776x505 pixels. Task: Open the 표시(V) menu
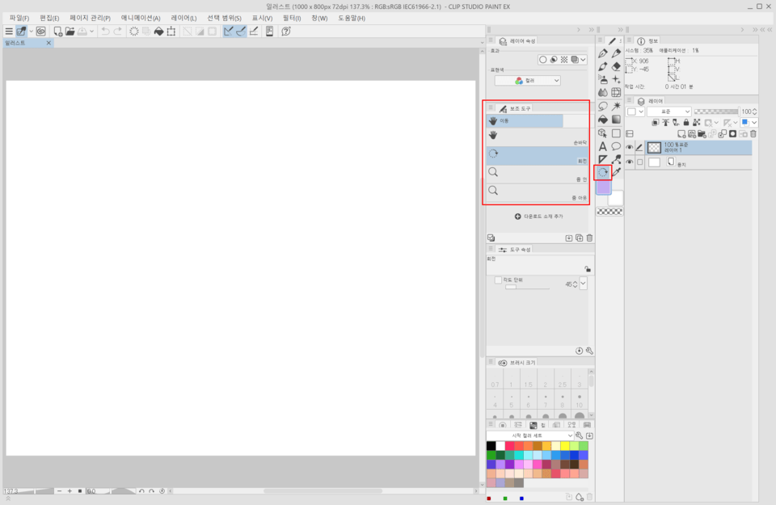262,18
